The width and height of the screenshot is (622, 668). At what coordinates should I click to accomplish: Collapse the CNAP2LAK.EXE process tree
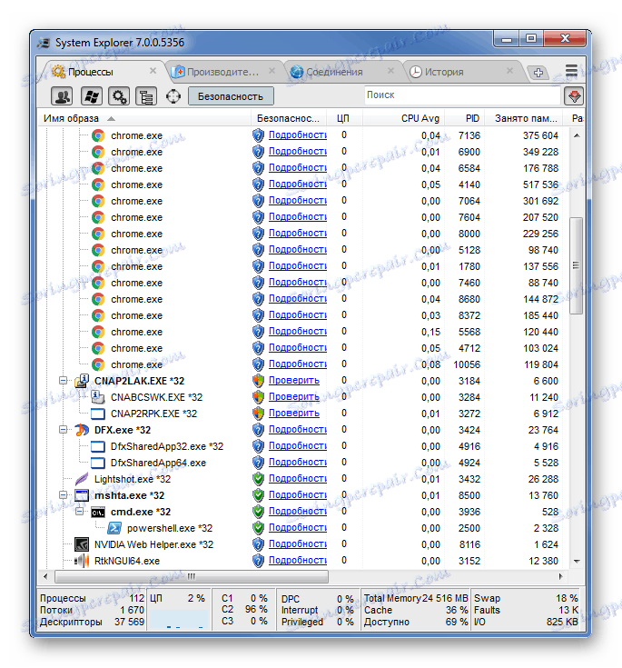[63, 381]
